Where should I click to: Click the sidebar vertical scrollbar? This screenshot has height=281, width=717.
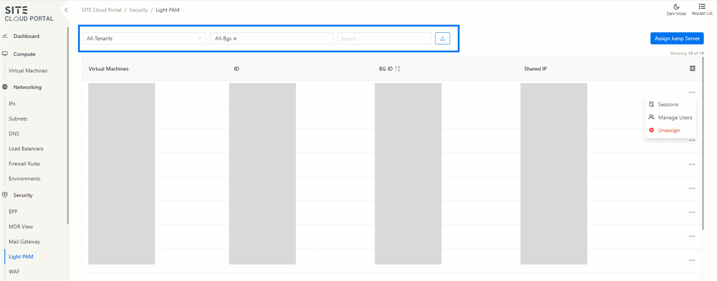68,124
